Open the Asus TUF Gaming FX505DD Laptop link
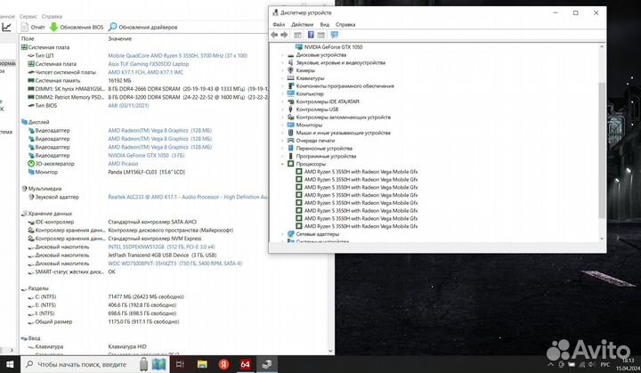This screenshot has width=641, height=373. (x=149, y=64)
